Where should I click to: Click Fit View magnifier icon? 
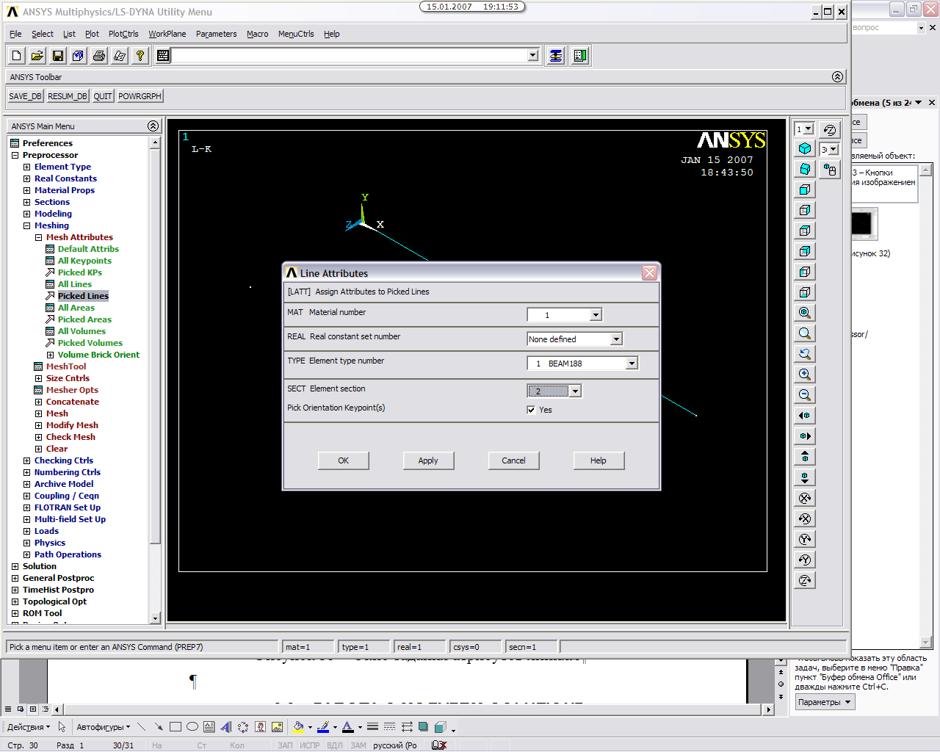click(x=805, y=313)
